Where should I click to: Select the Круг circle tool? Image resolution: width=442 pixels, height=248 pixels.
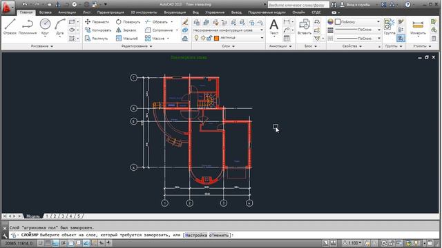(x=45, y=27)
